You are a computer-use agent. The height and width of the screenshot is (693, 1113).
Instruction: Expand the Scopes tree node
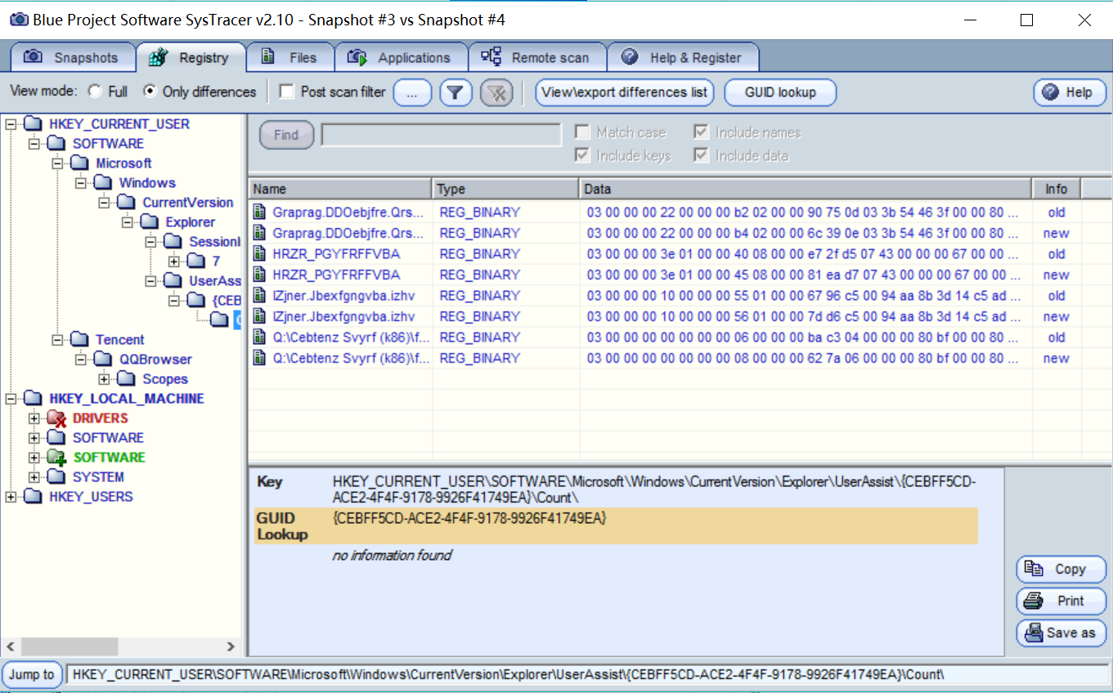[x=104, y=379]
